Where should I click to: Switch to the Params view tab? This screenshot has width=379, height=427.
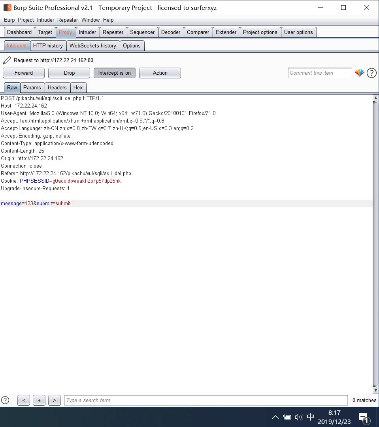coord(32,87)
